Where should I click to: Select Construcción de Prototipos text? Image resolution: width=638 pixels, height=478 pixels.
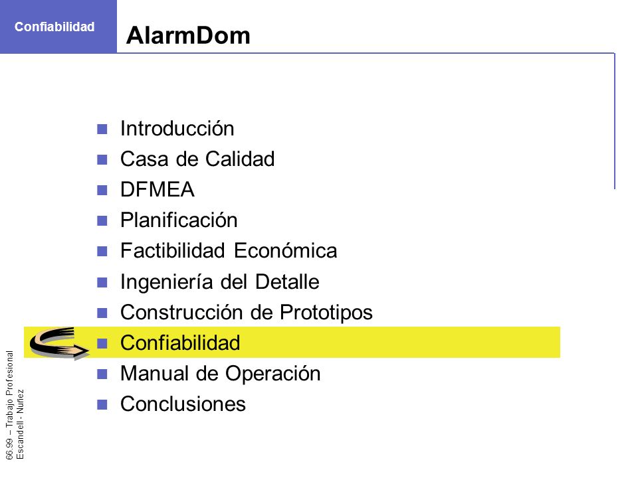click(x=246, y=313)
